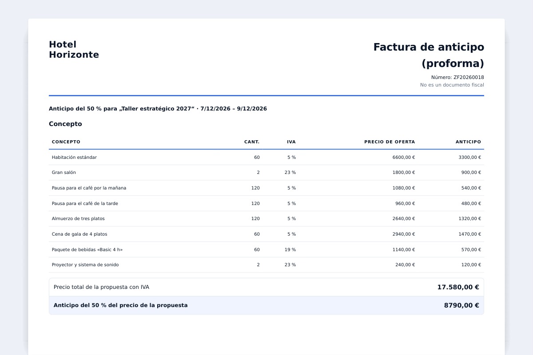Select 'Pausa para el café por la mañana'
This screenshot has height=355, width=533.
coord(89,188)
